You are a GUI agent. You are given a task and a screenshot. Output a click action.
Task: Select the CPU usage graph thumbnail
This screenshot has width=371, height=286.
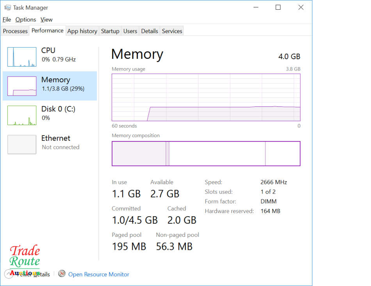pyautogui.click(x=22, y=57)
